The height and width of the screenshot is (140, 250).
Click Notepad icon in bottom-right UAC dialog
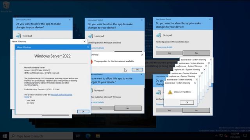(159, 93)
